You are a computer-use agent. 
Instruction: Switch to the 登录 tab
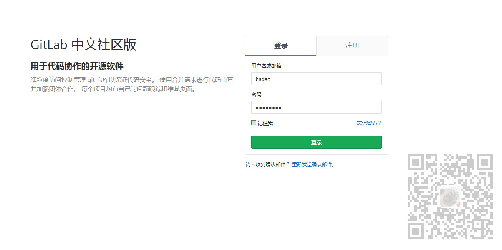[x=281, y=46]
